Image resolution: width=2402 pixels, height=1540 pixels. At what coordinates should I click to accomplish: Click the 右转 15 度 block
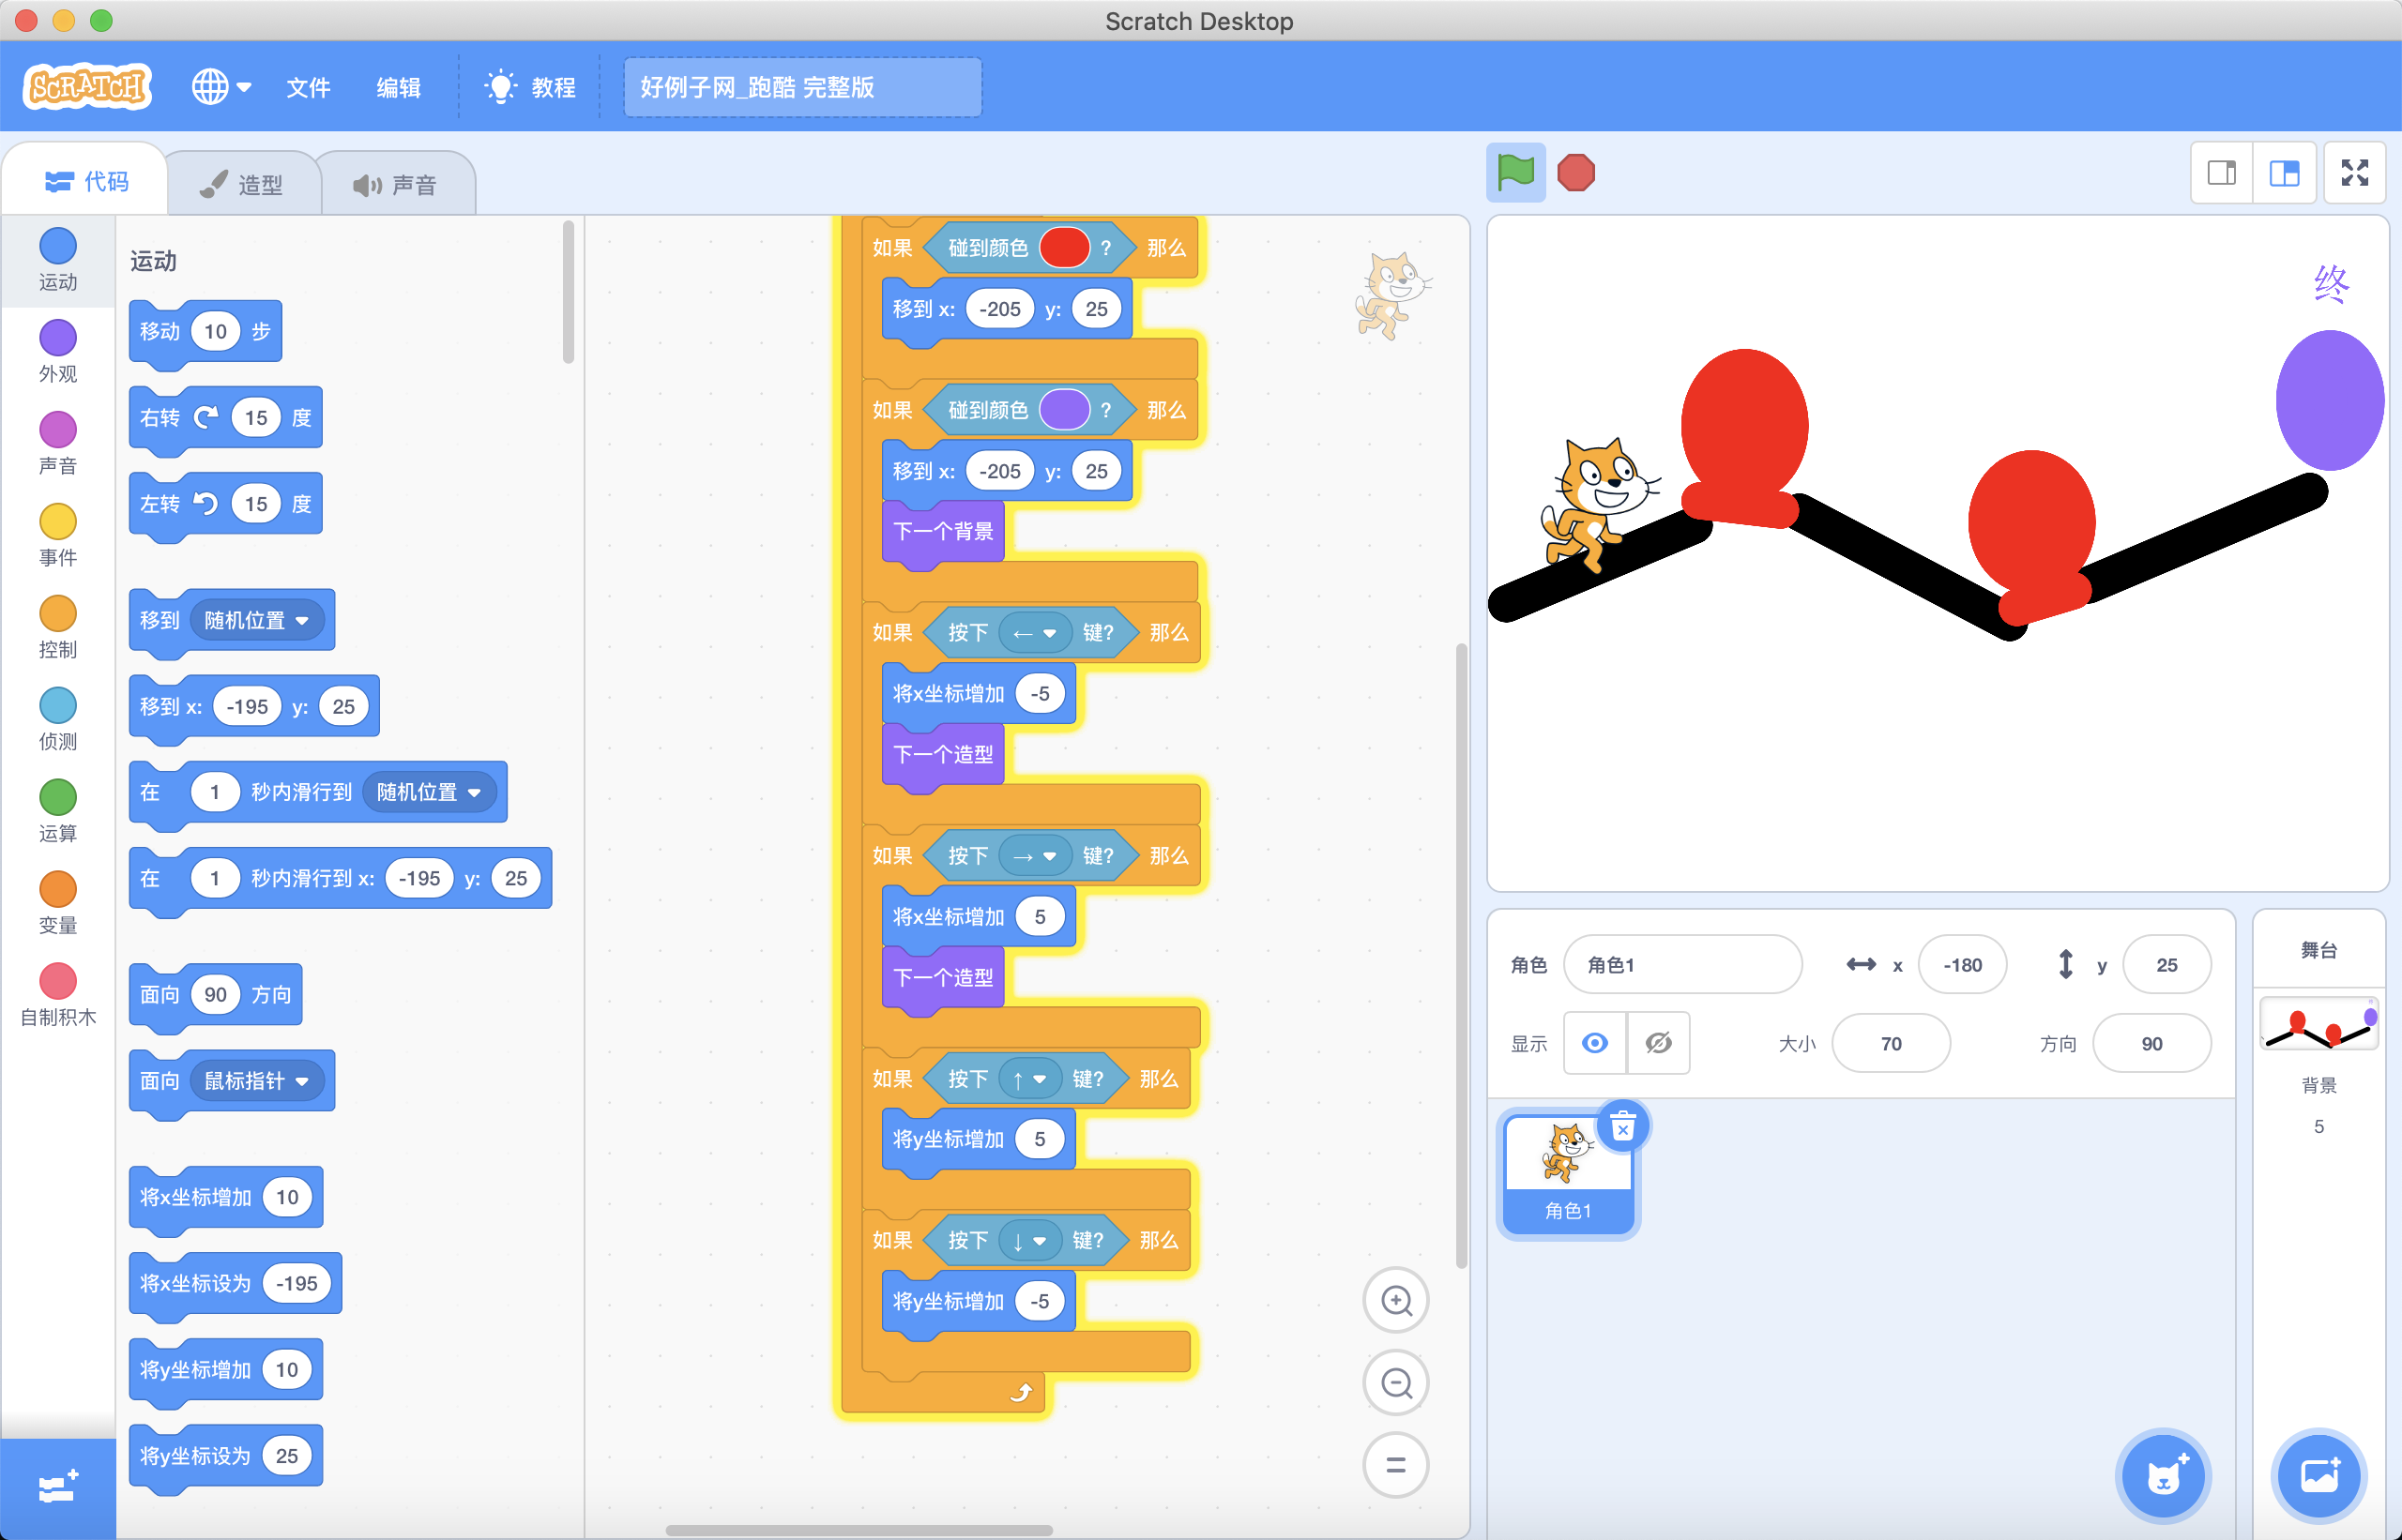tap(225, 418)
